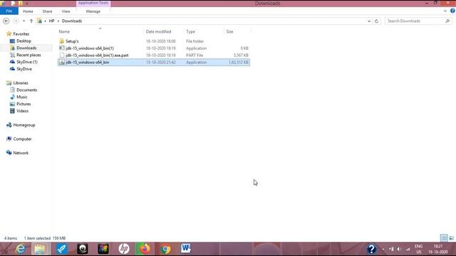Select Libraries in the navigation pane
Screen dimensions: 456x256
pyautogui.click(x=21, y=83)
